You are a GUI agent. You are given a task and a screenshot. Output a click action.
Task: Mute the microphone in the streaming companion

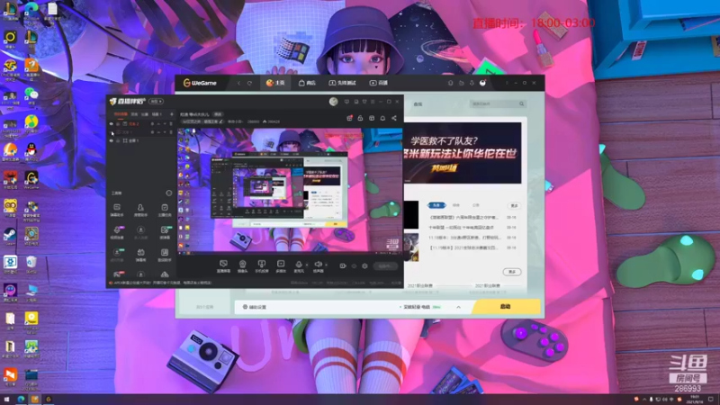click(299, 265)
